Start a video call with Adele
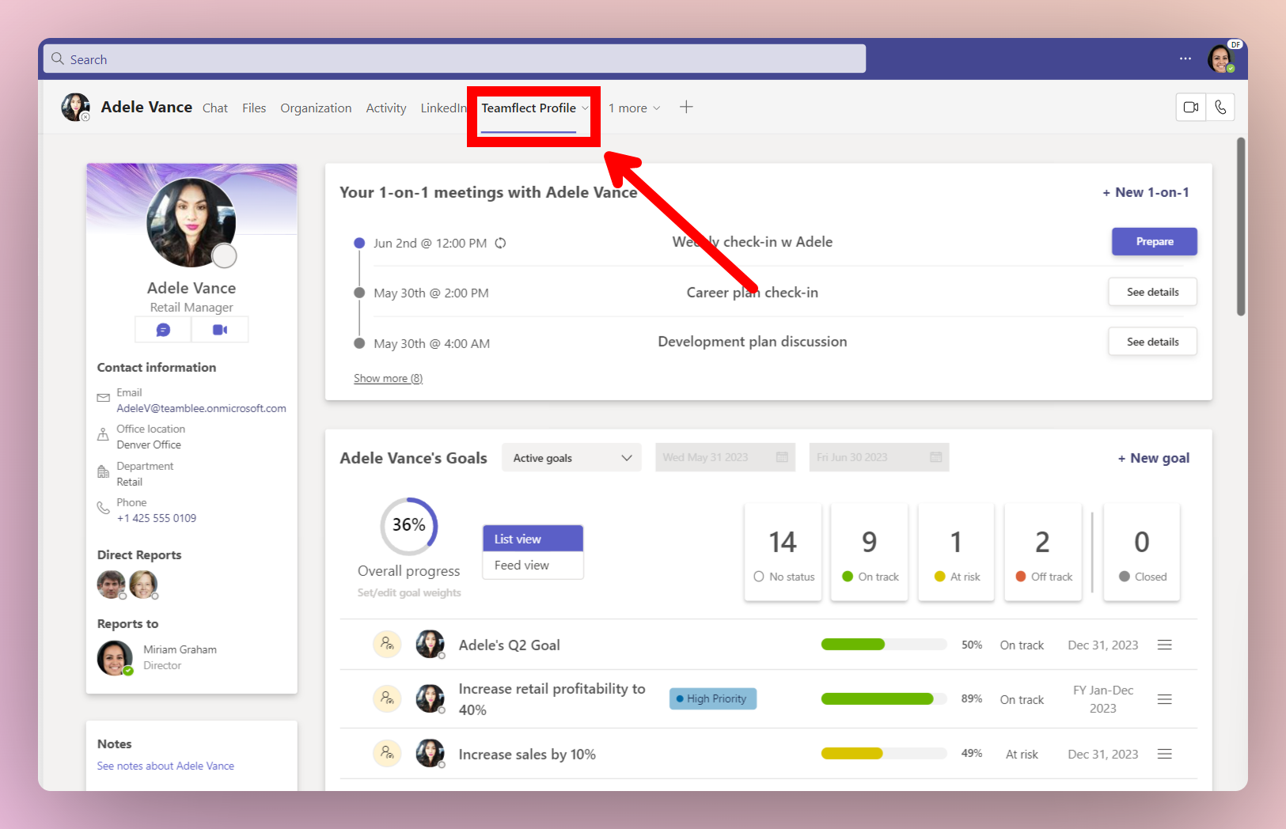This screenshot has width=1286, height=829. click(1191, 108)
